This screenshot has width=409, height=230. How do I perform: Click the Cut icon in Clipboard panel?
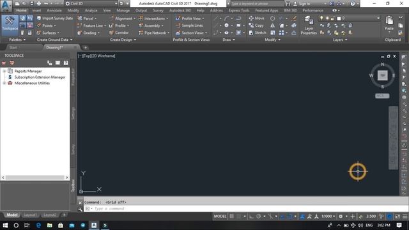pyautogui.click(x=401, y=18)
